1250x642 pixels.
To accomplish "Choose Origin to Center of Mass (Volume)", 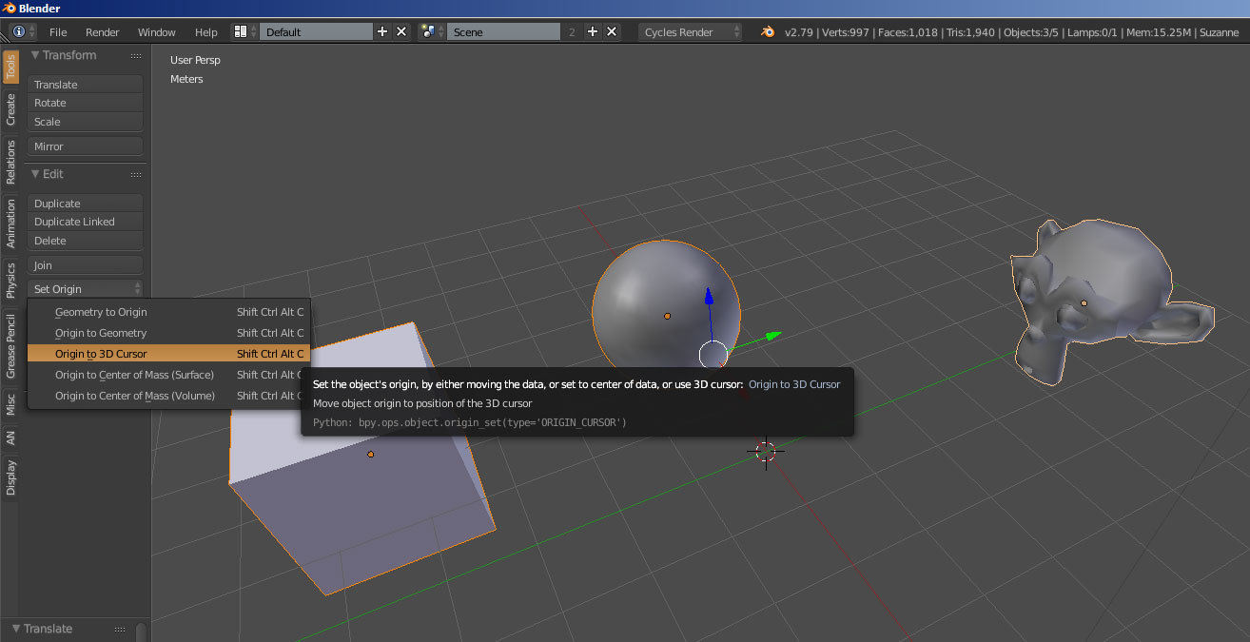I will point(168,396).
